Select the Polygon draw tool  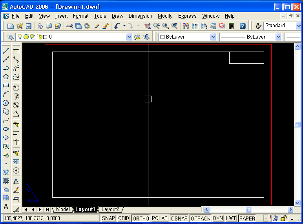[x=6, y=77]
